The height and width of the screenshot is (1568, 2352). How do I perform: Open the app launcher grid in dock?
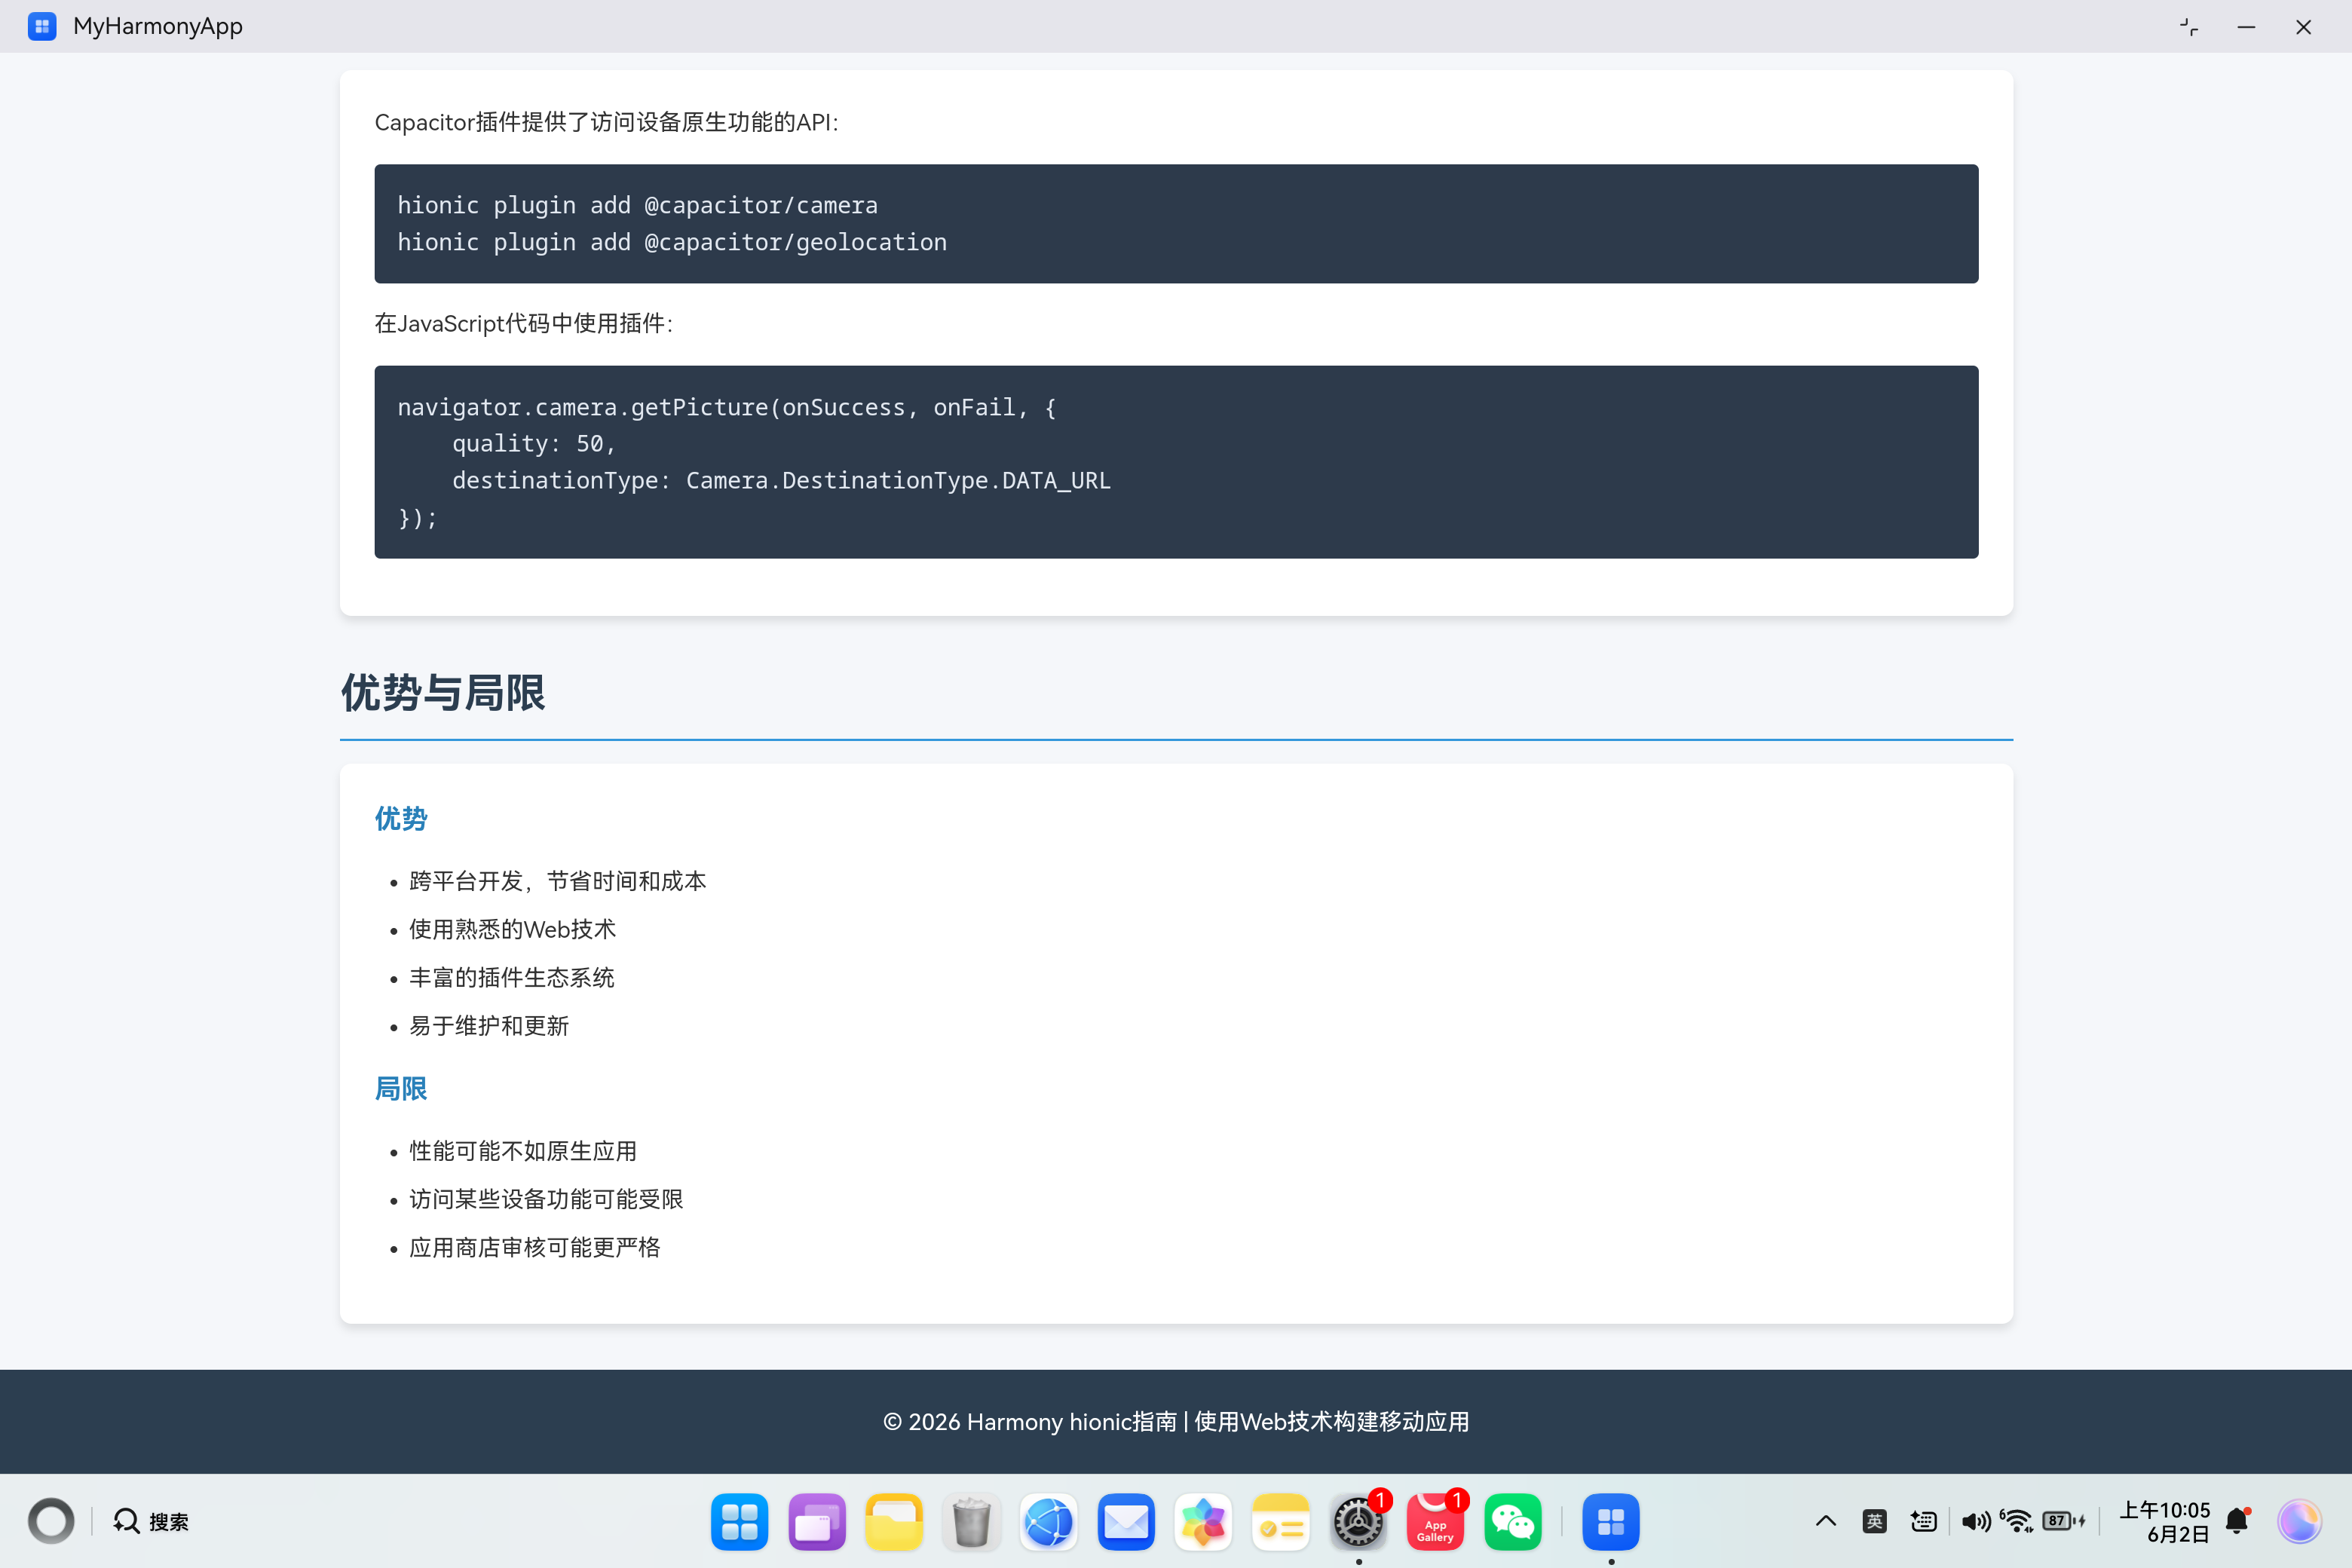(x=739, y=1521)
